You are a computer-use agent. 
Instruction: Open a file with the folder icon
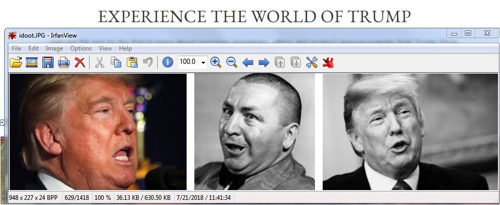(16, 62)
